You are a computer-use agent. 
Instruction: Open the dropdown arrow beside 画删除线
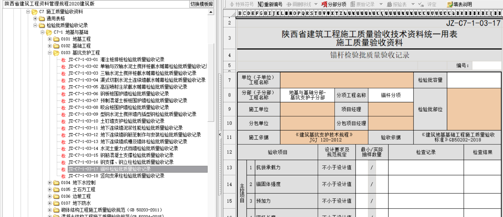[x=316, y=4]
